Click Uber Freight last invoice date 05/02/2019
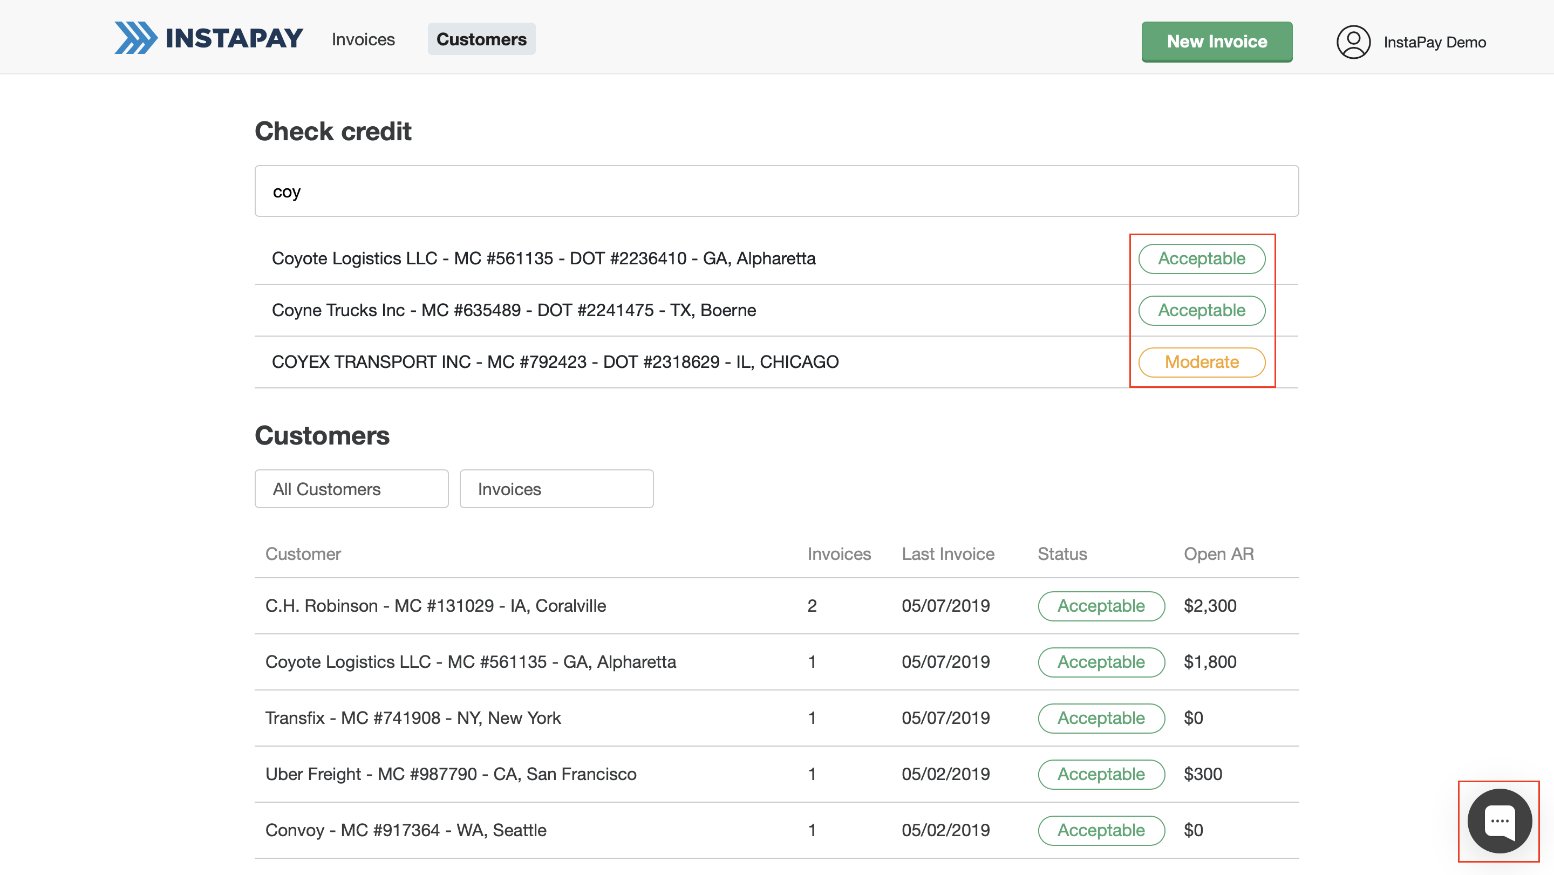This screenshot has height=875, width=1554. (945, 774)
